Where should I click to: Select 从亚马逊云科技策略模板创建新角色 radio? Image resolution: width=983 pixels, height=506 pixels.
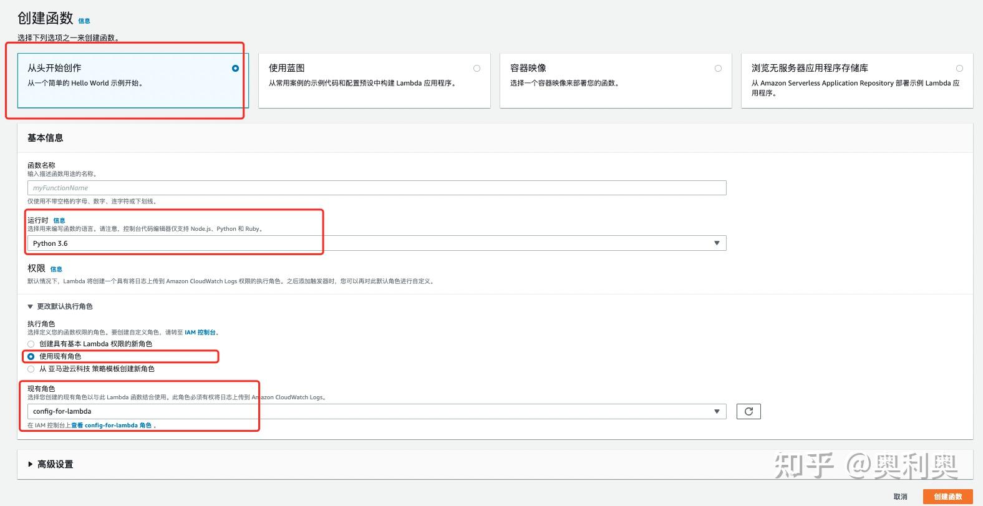pos(31,369)
